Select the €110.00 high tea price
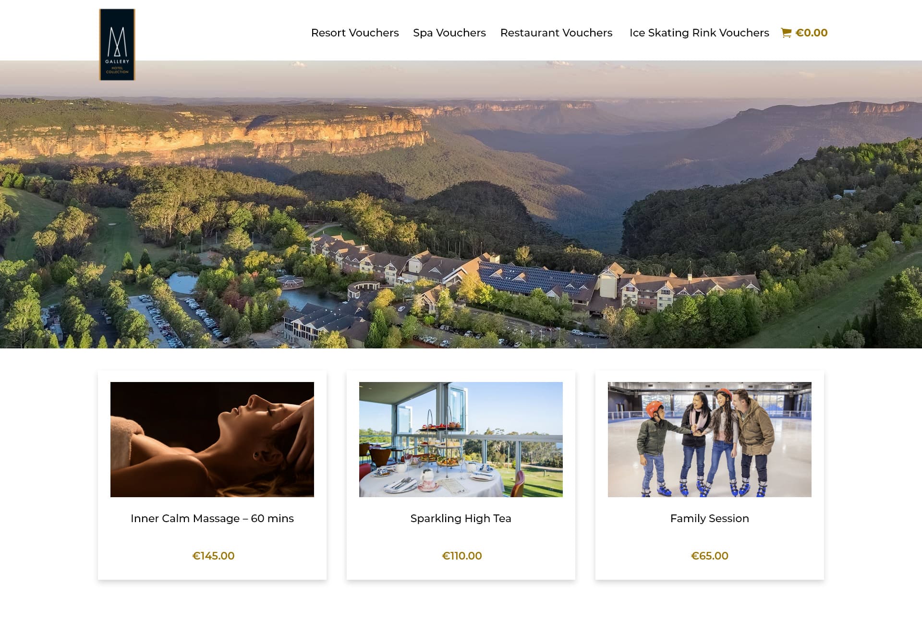Image resolution: width=922 pixels, height=621 pixels. [x=462, y=556]
